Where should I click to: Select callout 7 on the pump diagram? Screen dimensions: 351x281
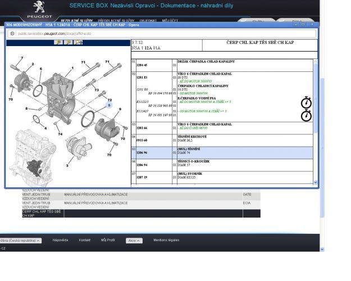(22, 58)
